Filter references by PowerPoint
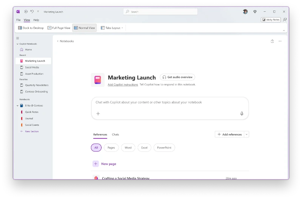The image size is (302, 199). point(164,148)
